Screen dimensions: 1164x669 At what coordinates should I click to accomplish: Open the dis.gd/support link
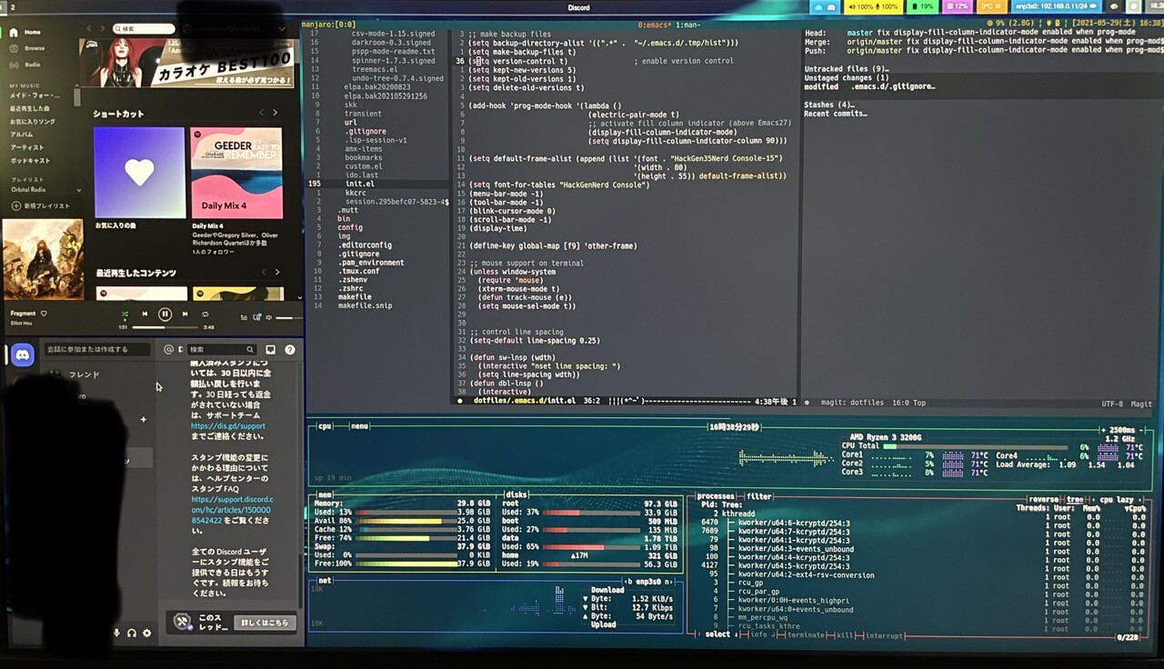(227, 425)
